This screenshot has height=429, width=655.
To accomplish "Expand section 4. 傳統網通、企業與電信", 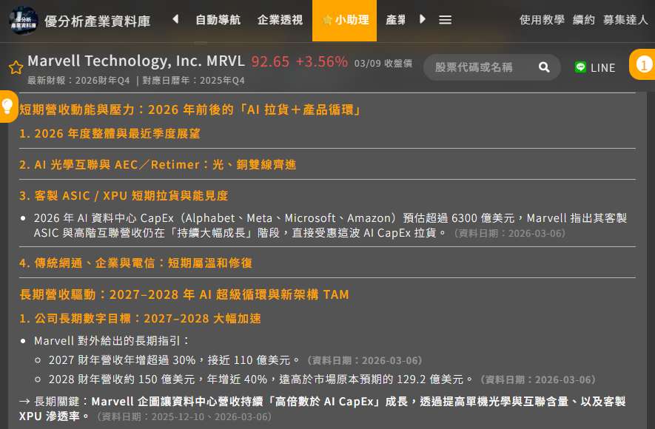I will [x=135, y=263].
